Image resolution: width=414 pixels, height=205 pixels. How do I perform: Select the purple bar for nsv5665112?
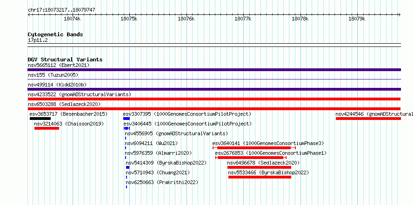click(214, 70)
